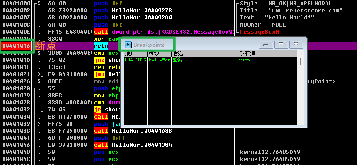
Task: Click instruction call HelloWor.00401384
Action: coord(133,145)
